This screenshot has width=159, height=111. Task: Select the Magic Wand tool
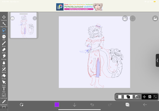(x=4, y=25)
